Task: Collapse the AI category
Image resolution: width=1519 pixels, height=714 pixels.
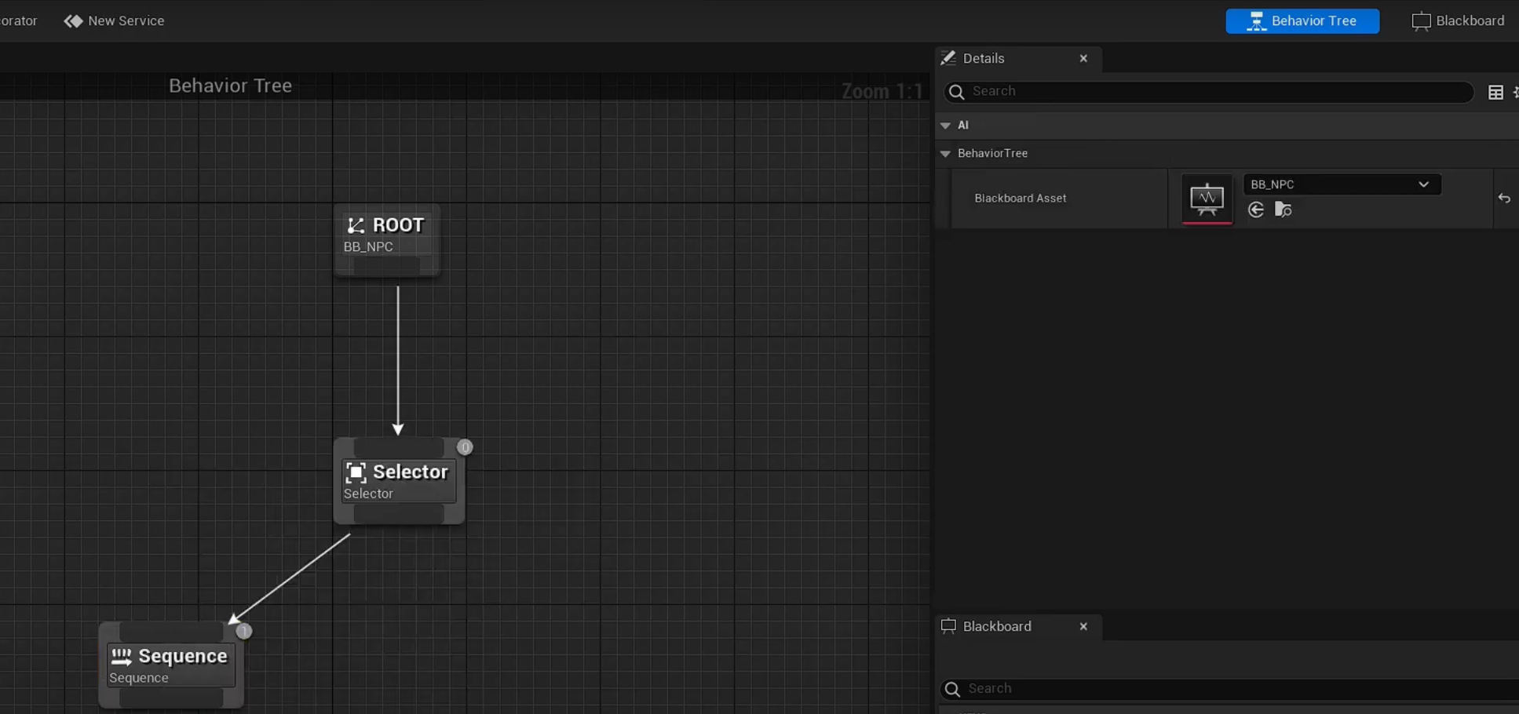Action: (945, 126)
